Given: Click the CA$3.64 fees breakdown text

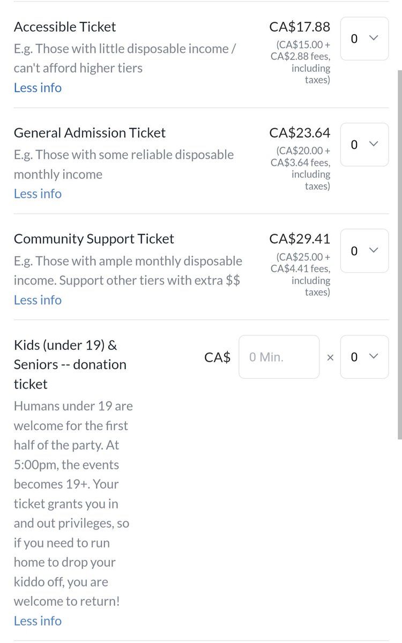Looking at the screenshot, I should pos(301,168).
